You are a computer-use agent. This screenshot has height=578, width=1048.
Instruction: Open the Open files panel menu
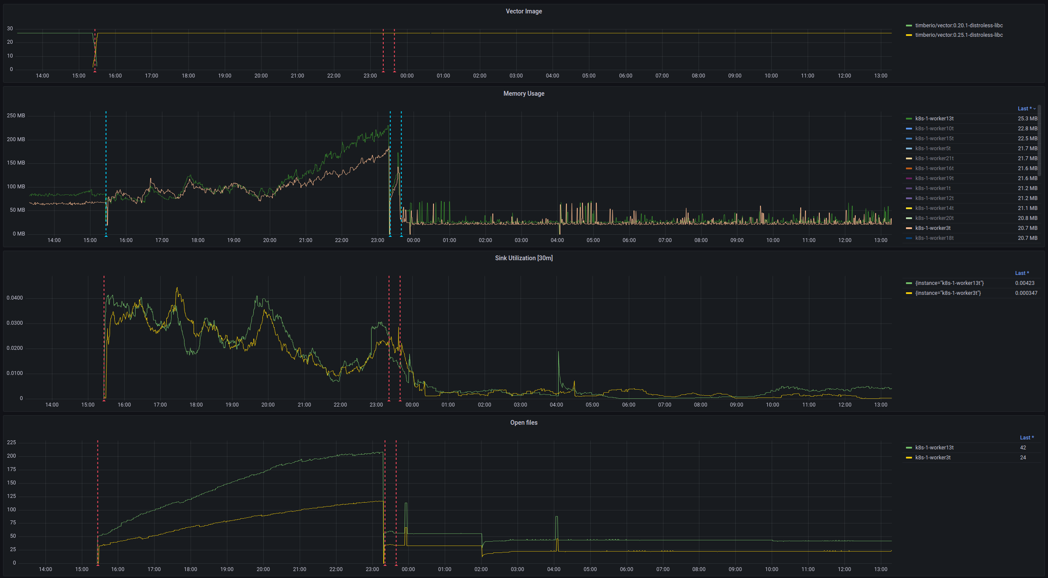tap(524, 422)
